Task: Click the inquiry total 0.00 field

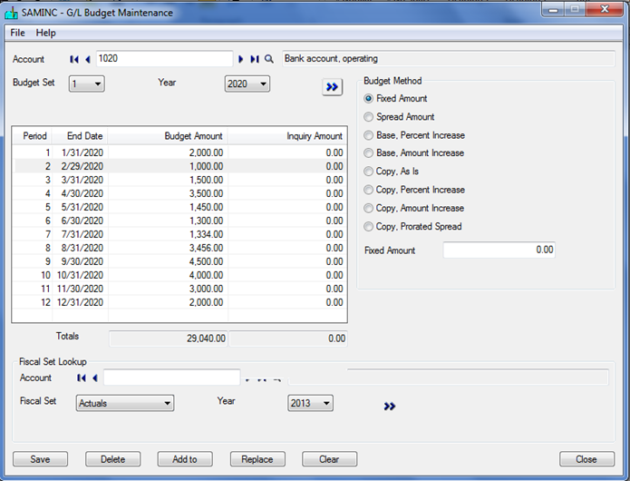Action: point(288,339)
